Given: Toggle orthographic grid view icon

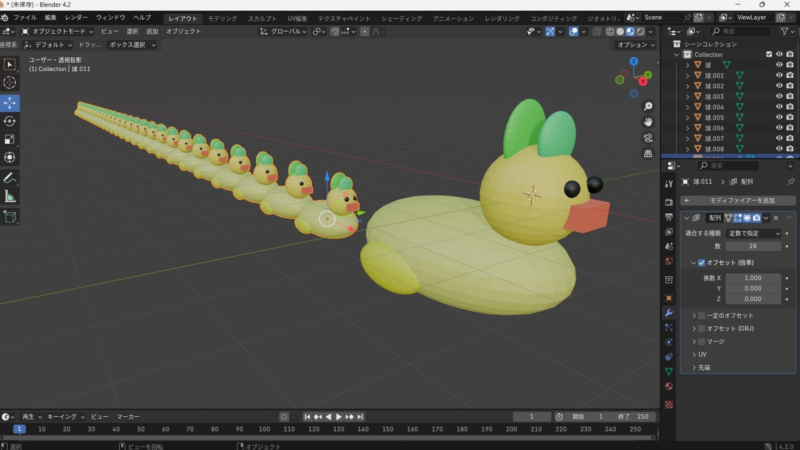Looking at the screenshot, I should [648, 154].
